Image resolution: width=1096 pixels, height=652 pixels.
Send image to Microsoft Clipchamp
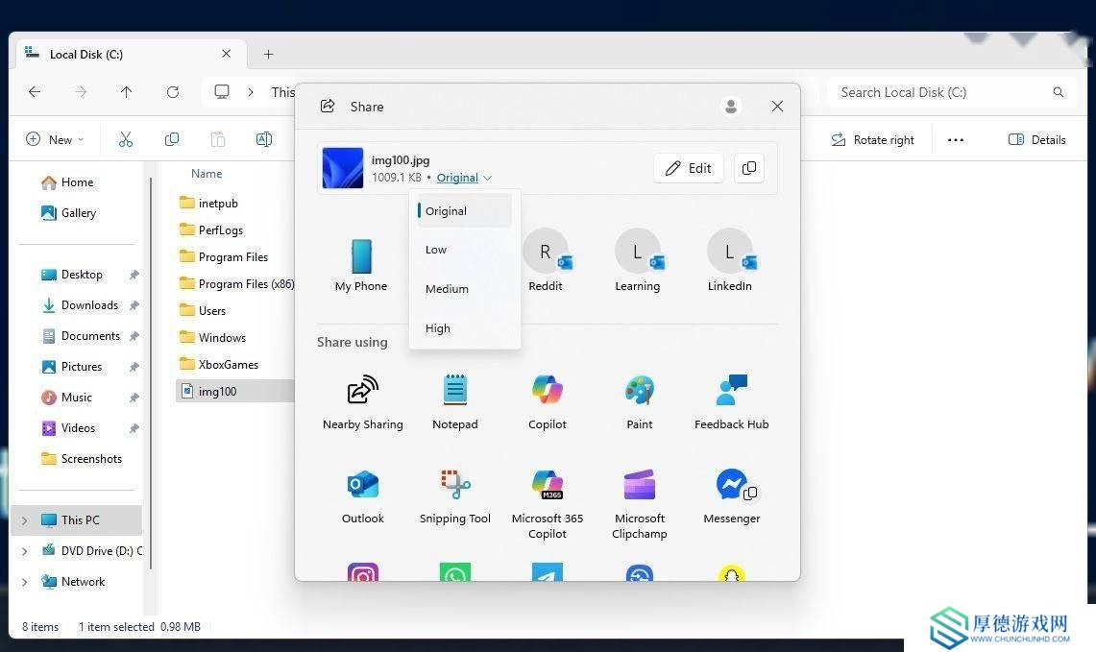(x=639, y=504)
